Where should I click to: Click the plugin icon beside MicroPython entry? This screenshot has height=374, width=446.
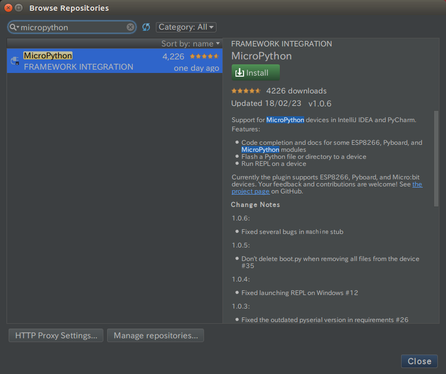(15, 61)
